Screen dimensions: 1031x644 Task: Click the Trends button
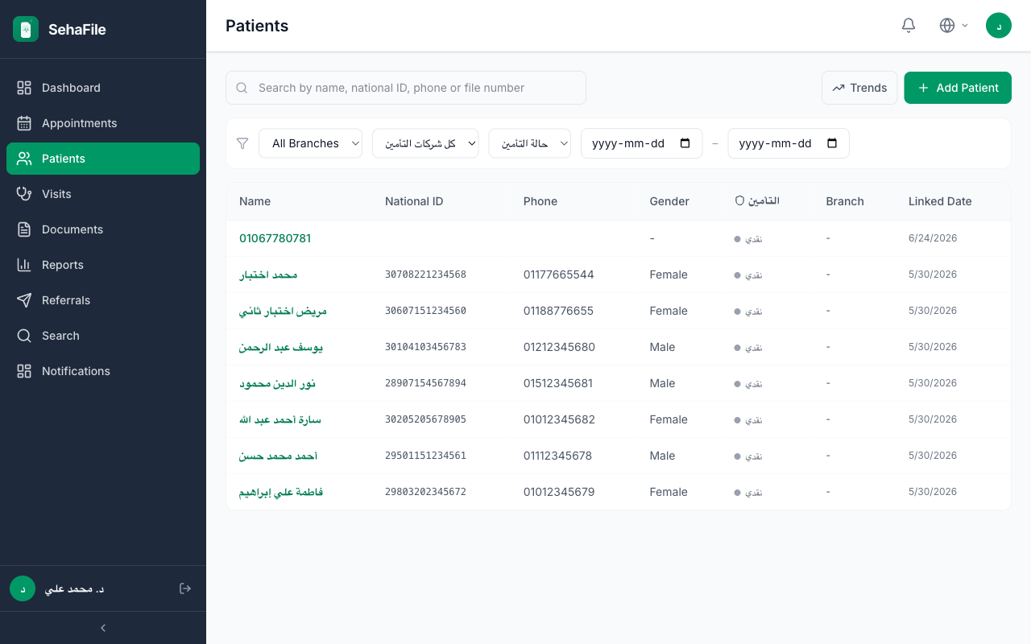[x=859, y=88]
